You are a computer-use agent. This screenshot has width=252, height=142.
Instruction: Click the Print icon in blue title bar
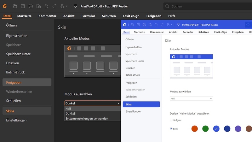coord(144,25)
